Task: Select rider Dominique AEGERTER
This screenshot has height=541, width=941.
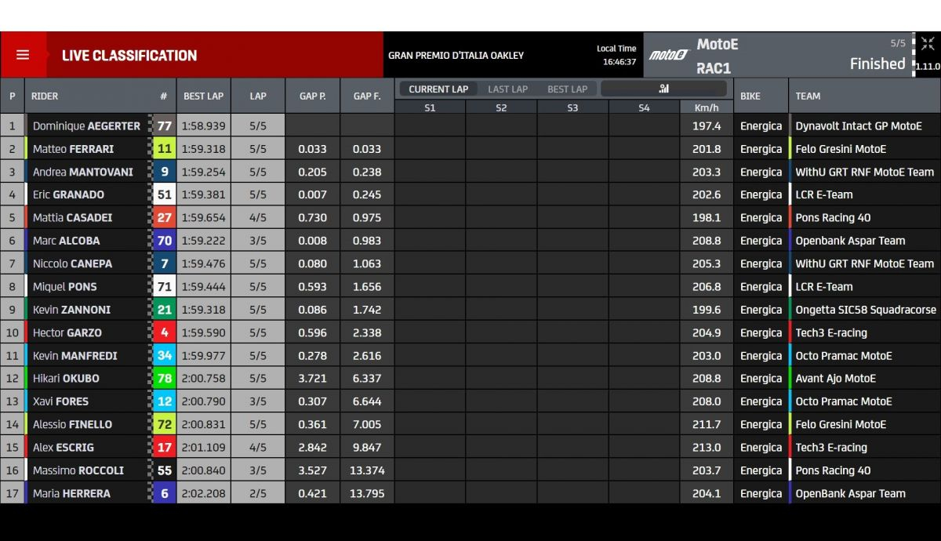Action: tap(86, 125)
